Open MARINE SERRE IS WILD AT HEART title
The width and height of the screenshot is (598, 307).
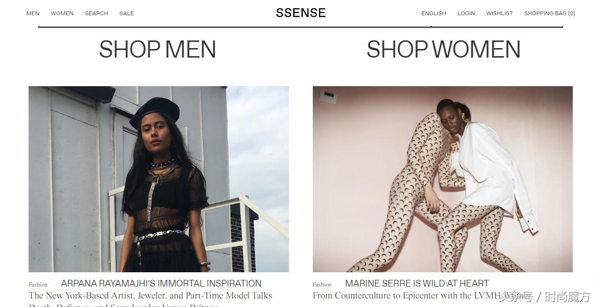coord(417,283)
